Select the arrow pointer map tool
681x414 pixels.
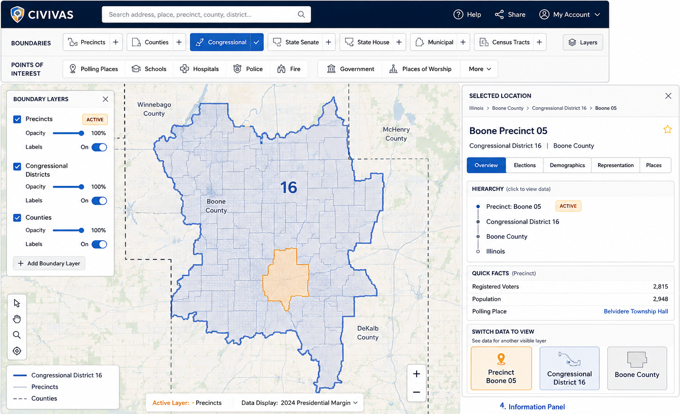point(17,303)
